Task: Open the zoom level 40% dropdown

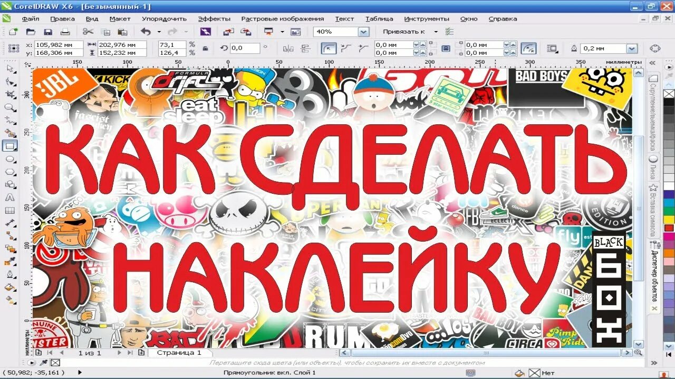Action: [363, 32]
